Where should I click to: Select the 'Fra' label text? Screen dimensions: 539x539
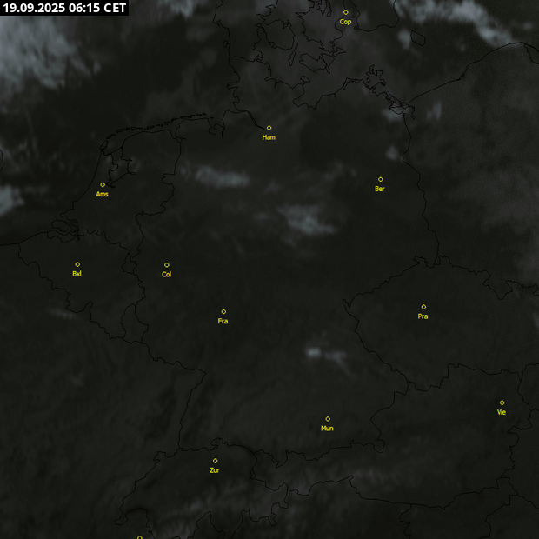pyautogui.click(x=223, y=321)
